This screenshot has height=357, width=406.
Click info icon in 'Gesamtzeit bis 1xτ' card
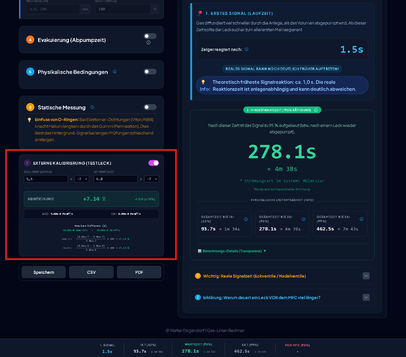(246, 219)
